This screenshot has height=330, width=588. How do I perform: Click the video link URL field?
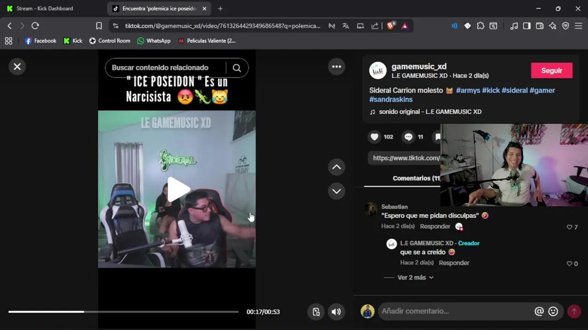tap(406, 158)
